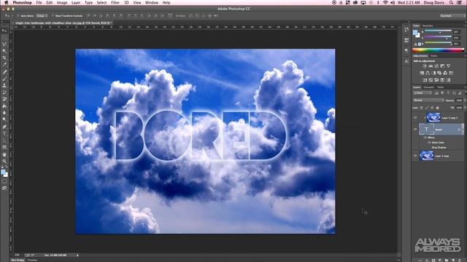Add a Selective Color adjustment

pos(442,80)
